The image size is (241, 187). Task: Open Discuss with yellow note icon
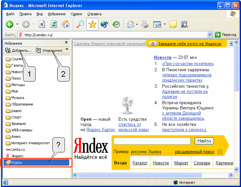[x=173, y=24]
